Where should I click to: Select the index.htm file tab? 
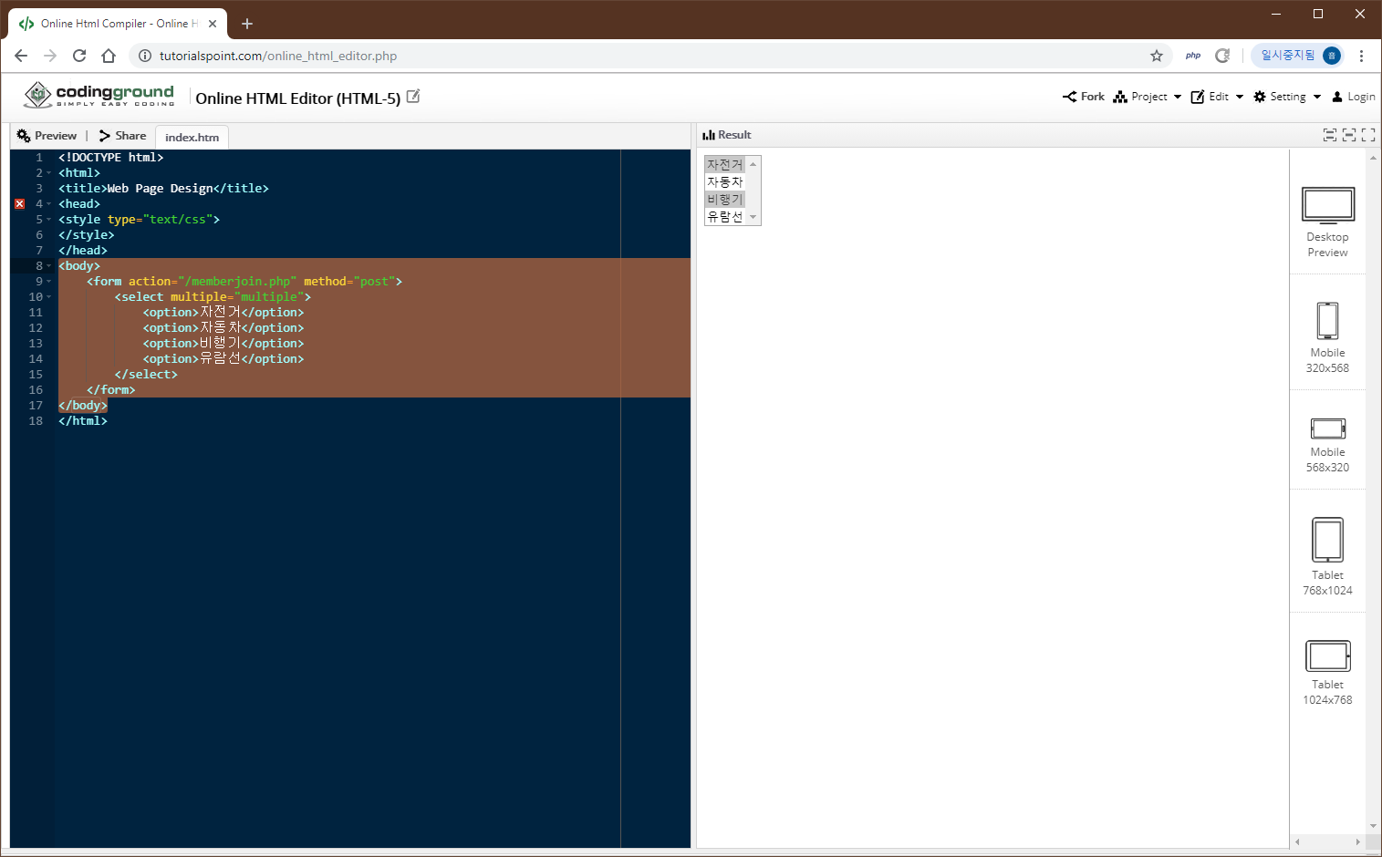pyautogui.click(x=192, y=137)
